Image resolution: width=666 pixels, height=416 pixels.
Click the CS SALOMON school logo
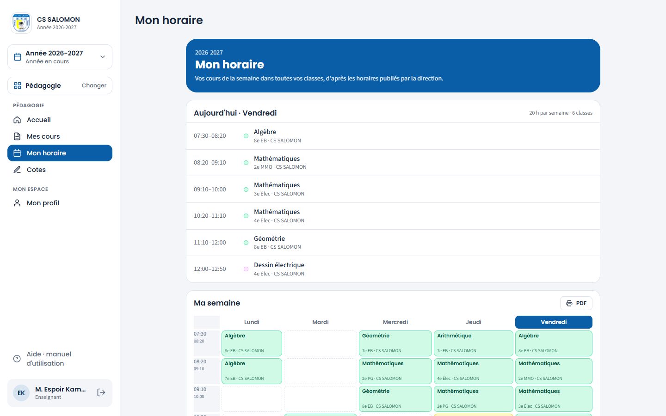point(21,23)
